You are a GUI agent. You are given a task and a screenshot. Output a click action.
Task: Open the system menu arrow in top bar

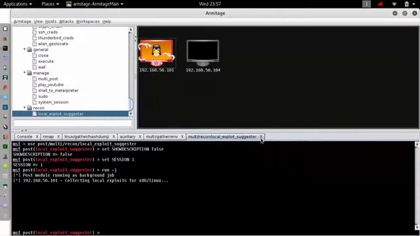click(x=415, y=4)
